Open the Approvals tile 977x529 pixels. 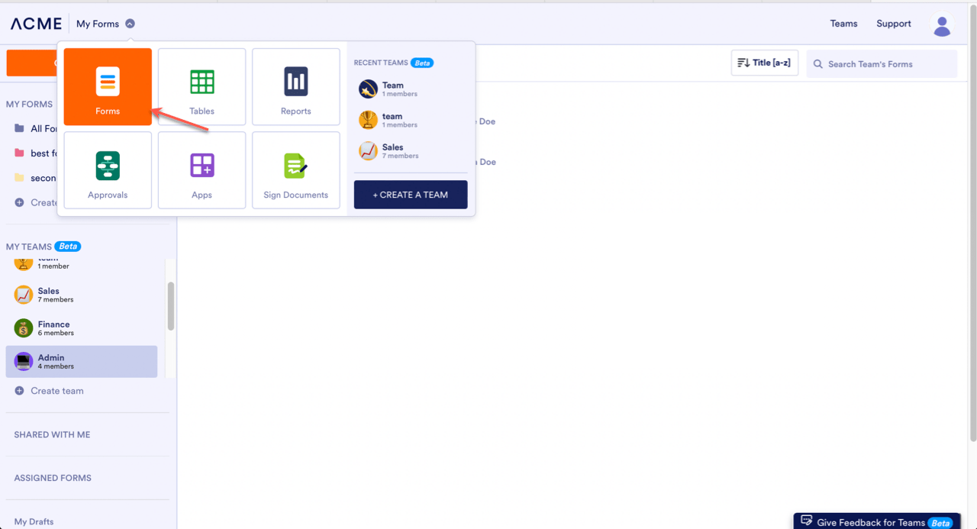108,170
